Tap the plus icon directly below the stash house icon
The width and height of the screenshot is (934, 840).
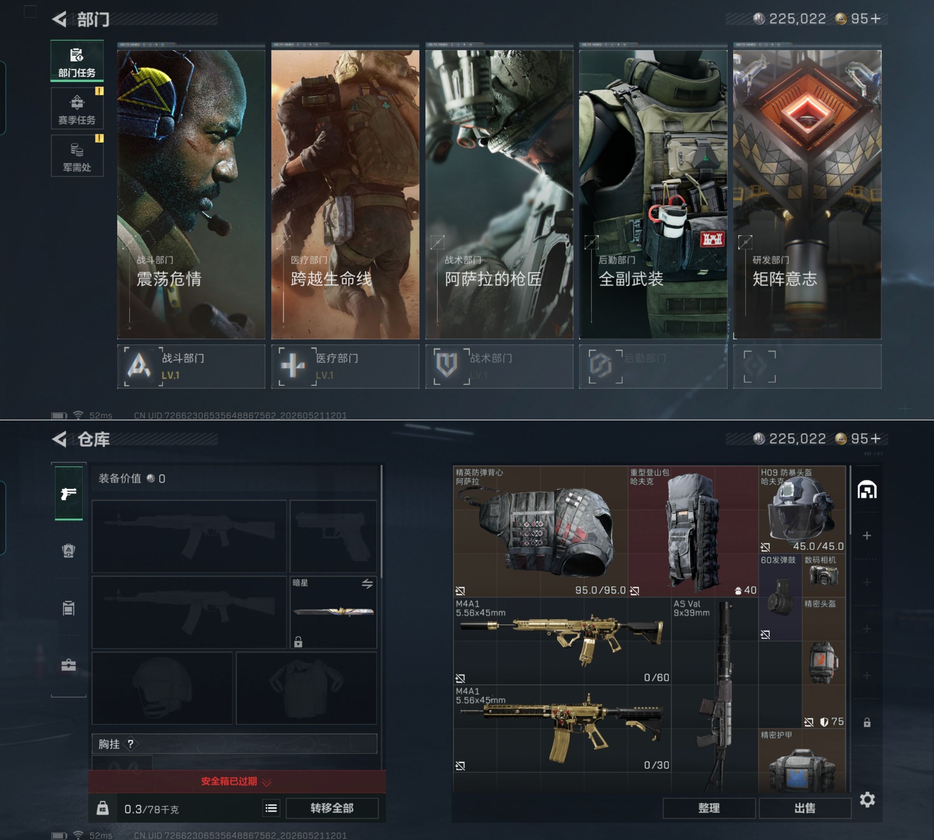point(867,535)
